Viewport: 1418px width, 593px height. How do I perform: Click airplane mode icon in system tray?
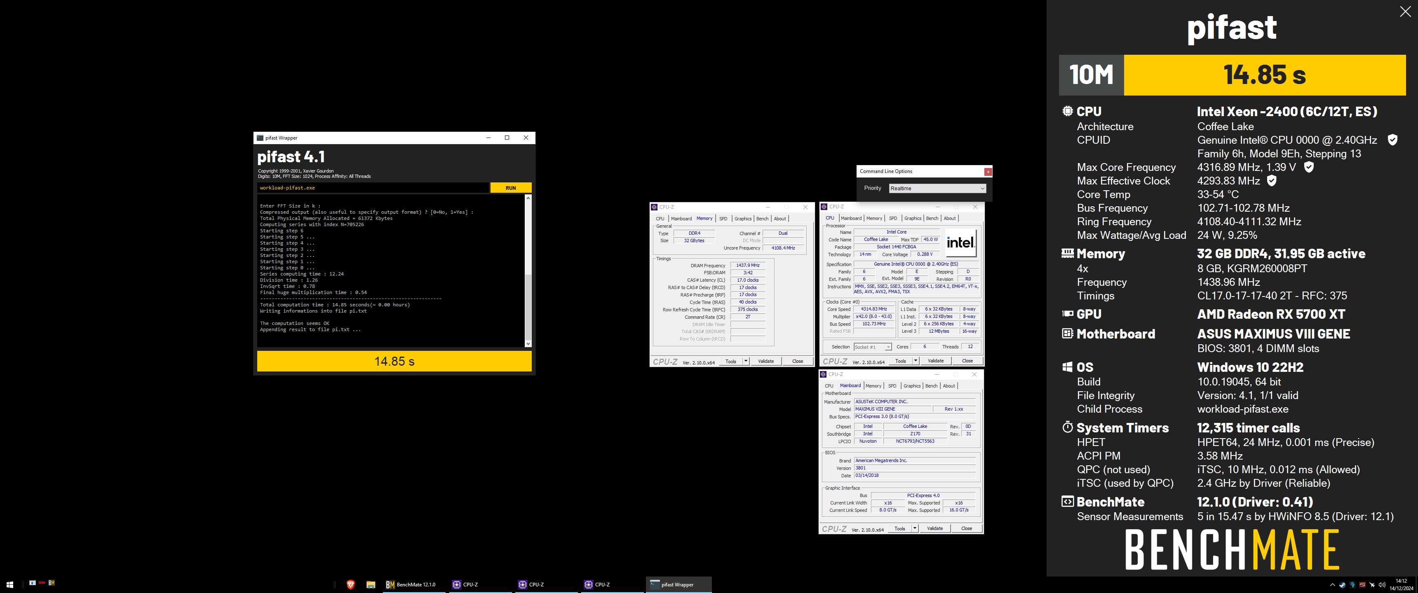coord(1372,585)
